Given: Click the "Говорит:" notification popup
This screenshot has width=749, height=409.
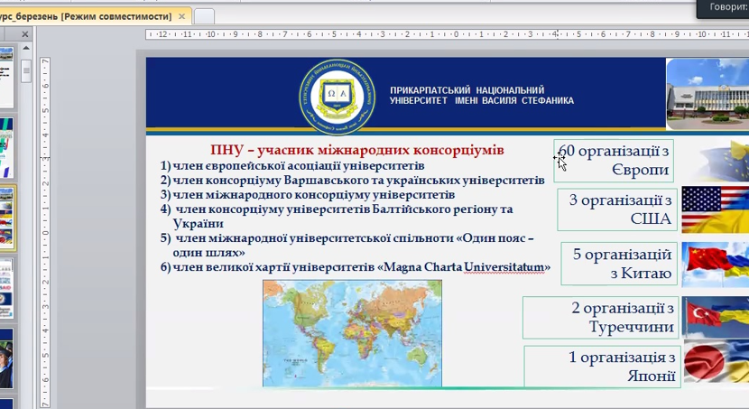Looking at the screenshot, I should [724, 8].
